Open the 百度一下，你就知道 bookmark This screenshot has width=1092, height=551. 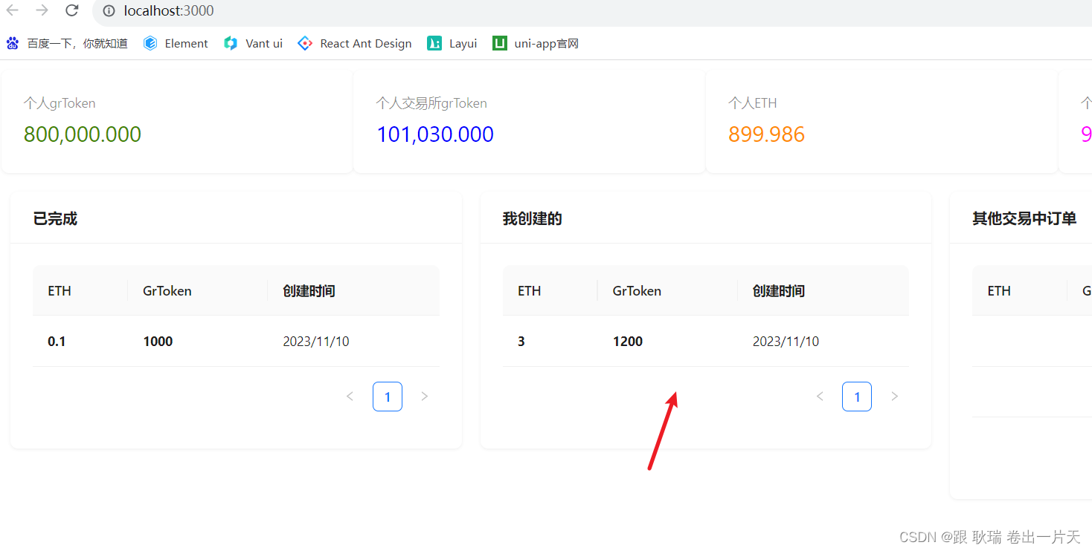point(67,44)
